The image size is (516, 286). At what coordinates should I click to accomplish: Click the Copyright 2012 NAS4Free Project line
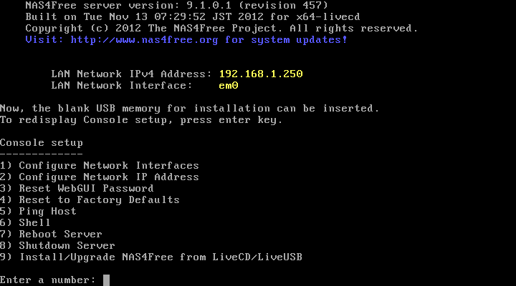point(221,29)
